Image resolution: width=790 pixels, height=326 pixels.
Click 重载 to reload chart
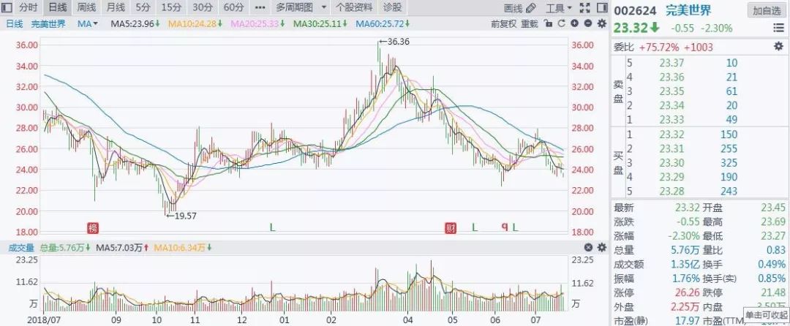[530, 23]
